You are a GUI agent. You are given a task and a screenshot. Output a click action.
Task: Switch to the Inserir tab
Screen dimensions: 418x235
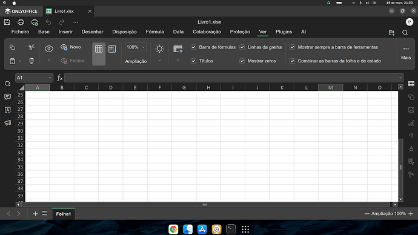[65, 31]
